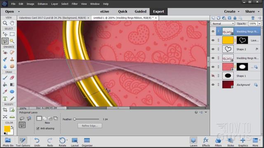Create a new layer icon
Screen dimensions: 264x148
coord(213,18)
